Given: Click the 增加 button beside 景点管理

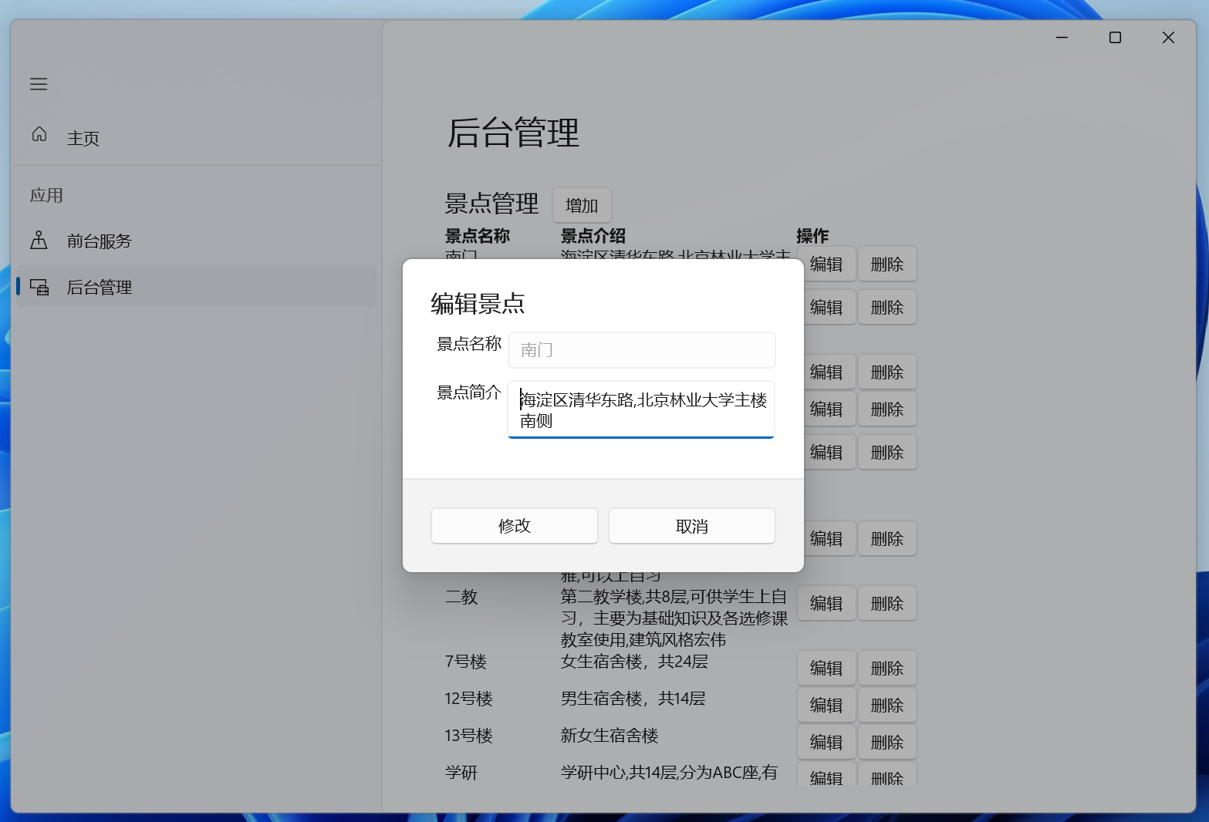Looking at the screenshot, I should [x=582, y=205].
